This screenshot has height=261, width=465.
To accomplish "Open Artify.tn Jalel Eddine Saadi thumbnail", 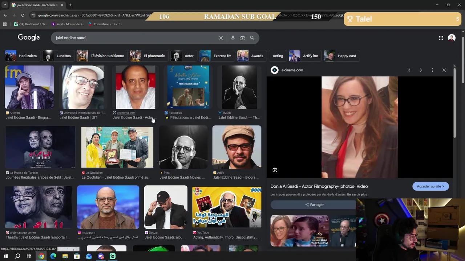I will click(x=29, y=87).
